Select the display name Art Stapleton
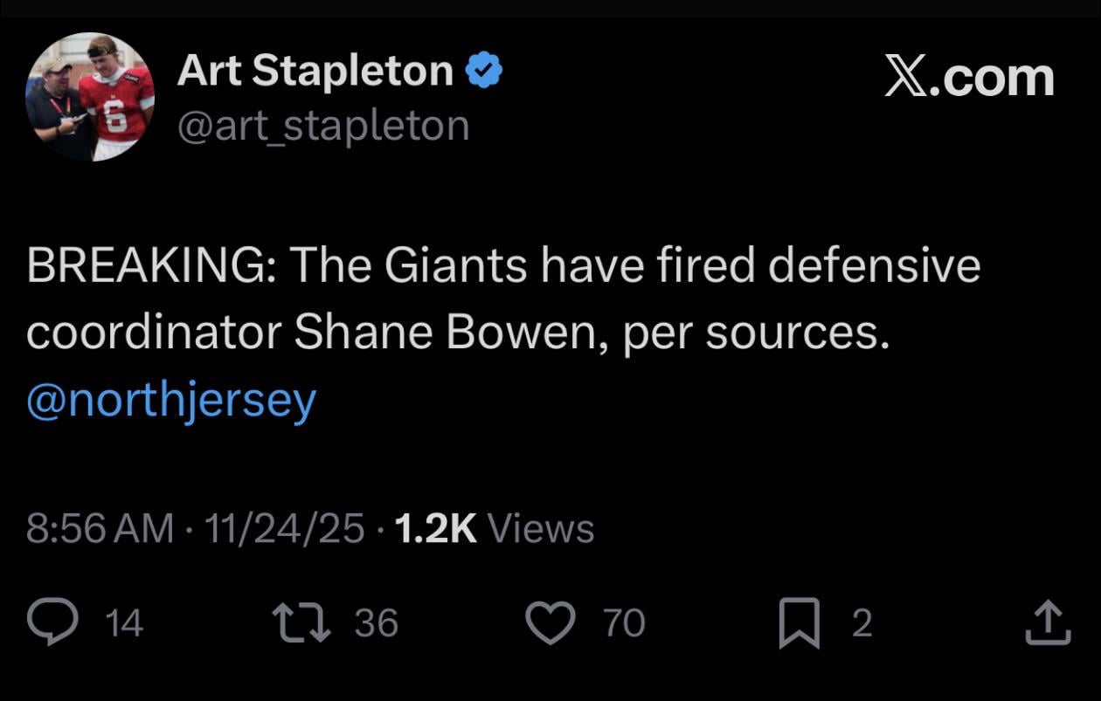The image size is (1101, 701). (315, 72)
